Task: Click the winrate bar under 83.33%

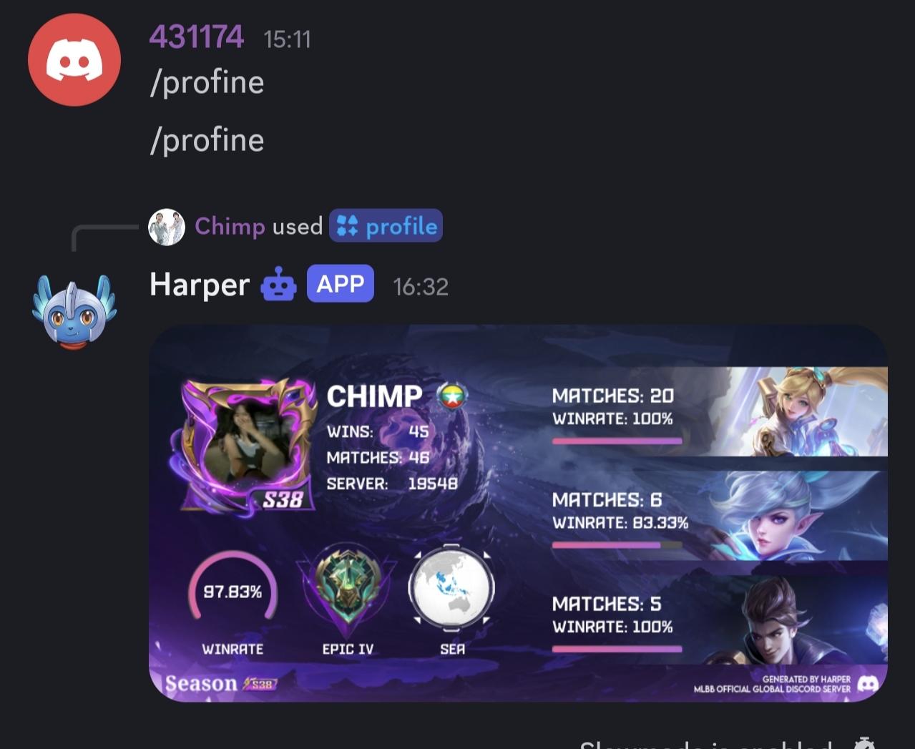Action: (x=617, y=545)
